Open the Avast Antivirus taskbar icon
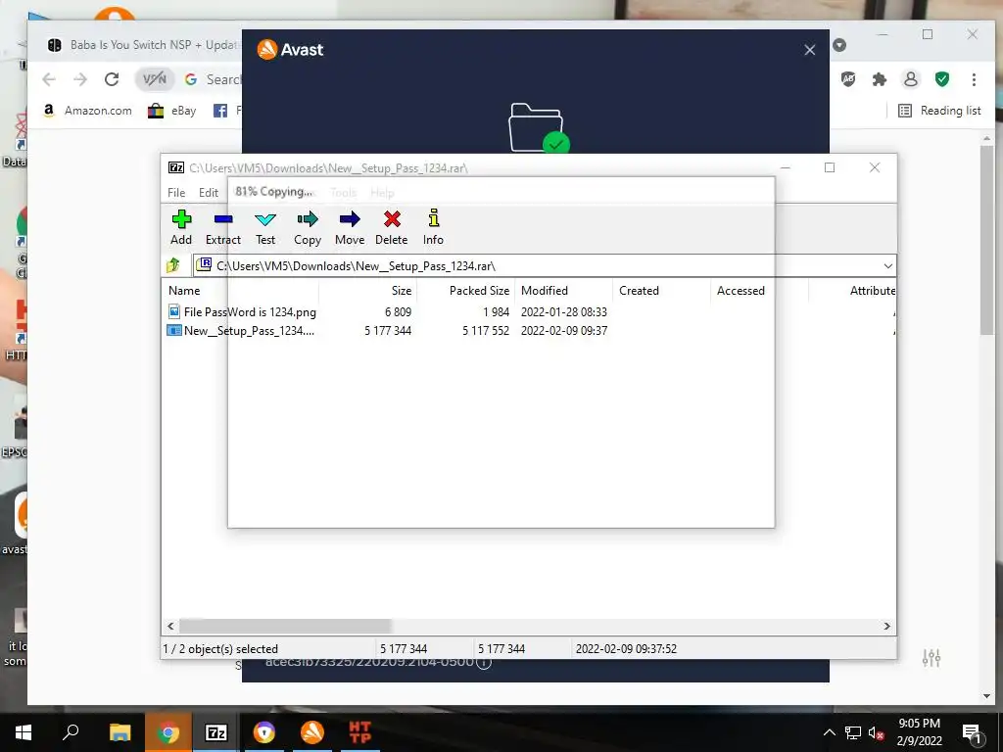 point(312,732)
